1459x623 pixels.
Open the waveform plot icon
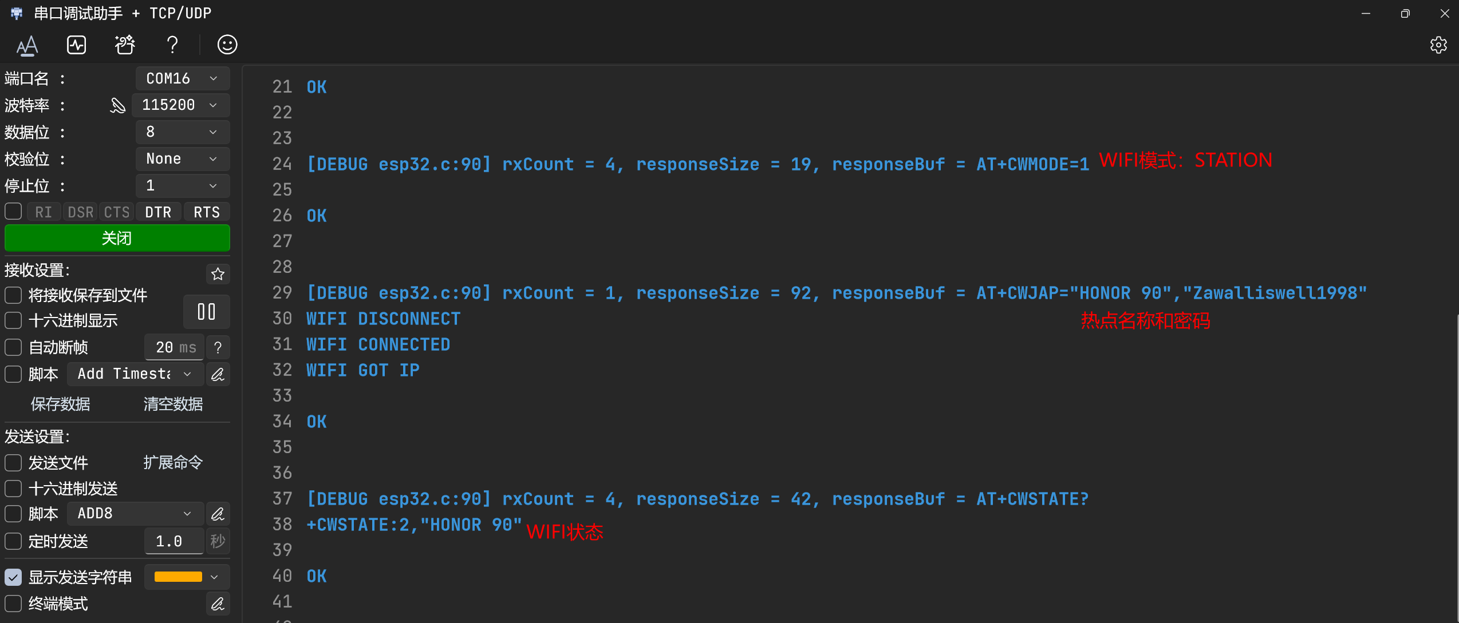(x=76, y=45)
